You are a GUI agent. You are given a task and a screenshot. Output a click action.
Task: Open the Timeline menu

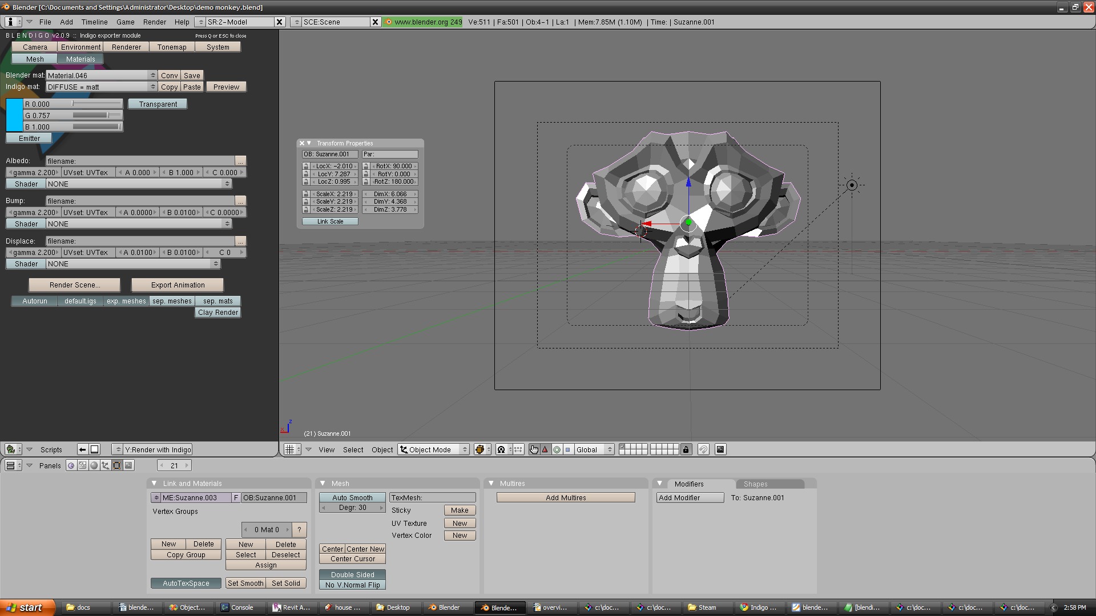click(x=94, y=22)
